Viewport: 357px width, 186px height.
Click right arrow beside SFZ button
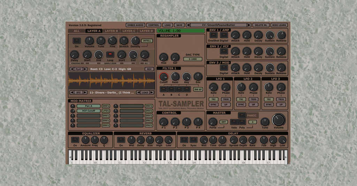(x=85, y=92)
